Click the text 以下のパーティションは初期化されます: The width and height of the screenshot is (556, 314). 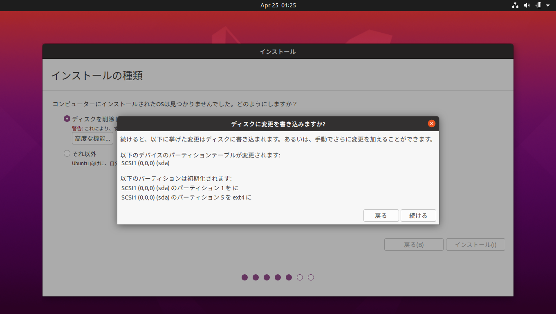pos(176,178)
